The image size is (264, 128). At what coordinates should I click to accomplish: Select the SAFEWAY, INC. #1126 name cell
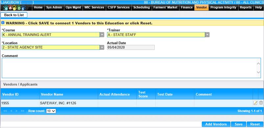pos(68,103)
